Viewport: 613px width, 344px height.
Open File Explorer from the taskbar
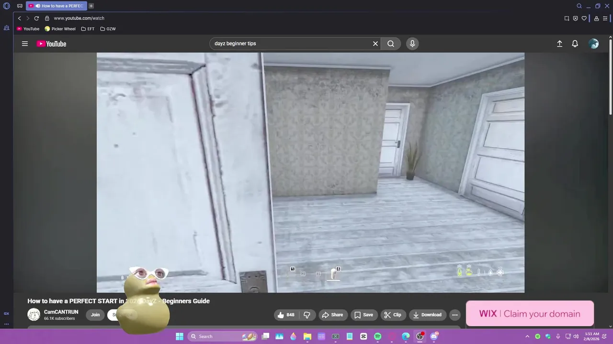coord(307,336)
